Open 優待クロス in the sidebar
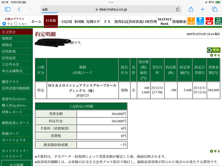 [10, 82]
